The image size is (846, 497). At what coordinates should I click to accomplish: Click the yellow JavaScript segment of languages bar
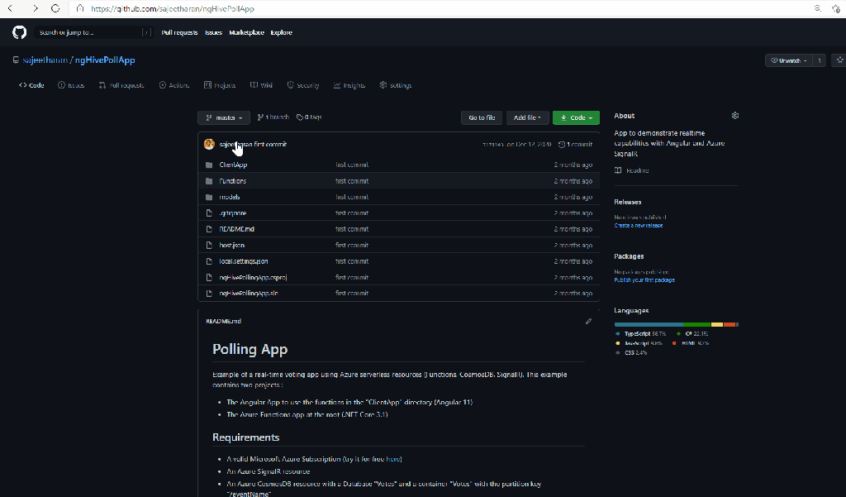(717, 325)
